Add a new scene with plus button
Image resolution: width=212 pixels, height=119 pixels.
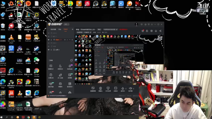pyautogui.click(x=72, y=29)
